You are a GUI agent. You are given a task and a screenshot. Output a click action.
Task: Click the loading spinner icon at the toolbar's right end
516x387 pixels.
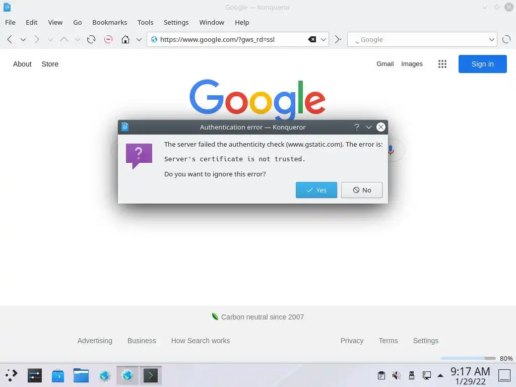click(506, 39)
